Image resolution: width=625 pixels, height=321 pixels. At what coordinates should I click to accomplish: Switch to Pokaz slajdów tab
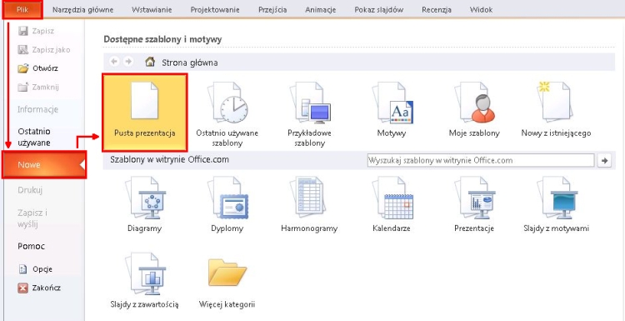[x=378, y=10]
